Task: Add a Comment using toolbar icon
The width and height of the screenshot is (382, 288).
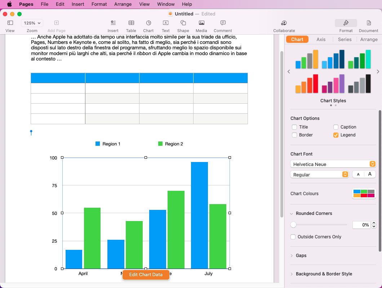Action: [x=223, y=23]
